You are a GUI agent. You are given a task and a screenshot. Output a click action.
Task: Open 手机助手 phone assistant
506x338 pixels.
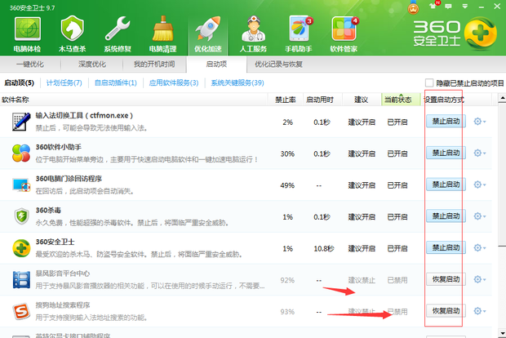click(299, 34)
